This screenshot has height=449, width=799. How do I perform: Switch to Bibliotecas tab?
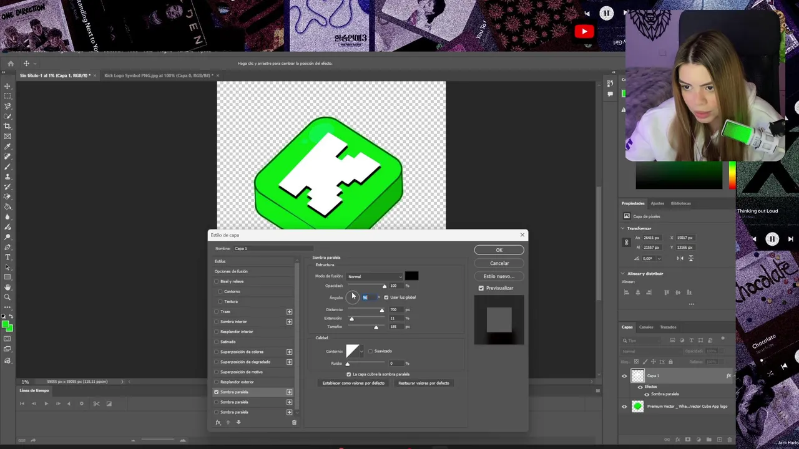pos(681,203)
